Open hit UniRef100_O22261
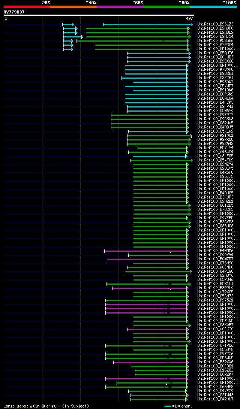The image size is (240, 409). click(215, 78)
